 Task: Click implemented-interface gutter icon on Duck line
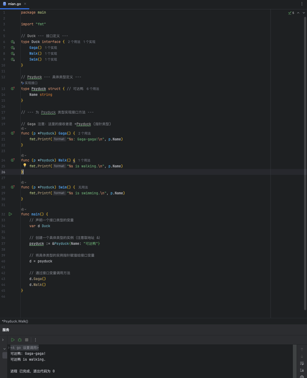(13, 42)
